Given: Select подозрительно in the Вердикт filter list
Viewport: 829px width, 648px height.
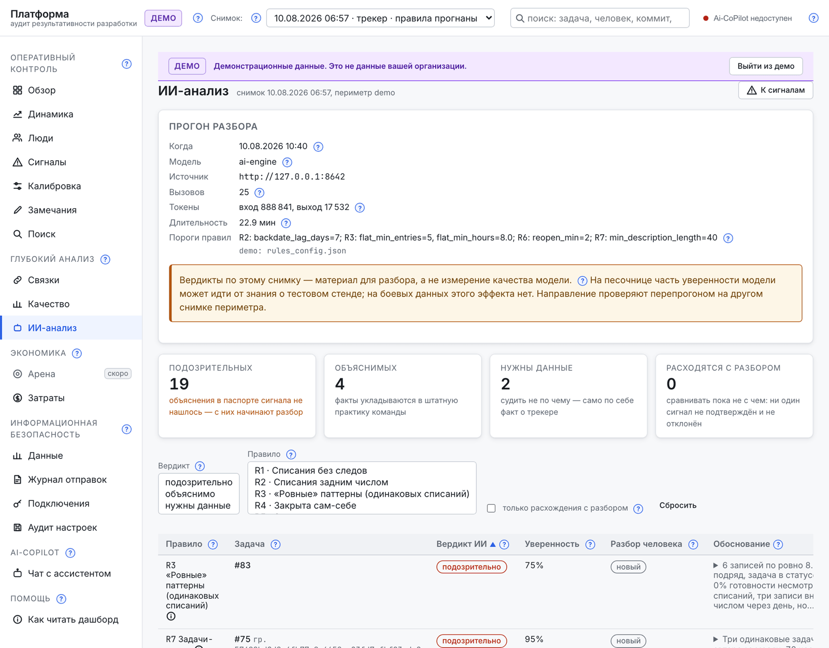Looking at the screenshot, I should coord(199,482).
